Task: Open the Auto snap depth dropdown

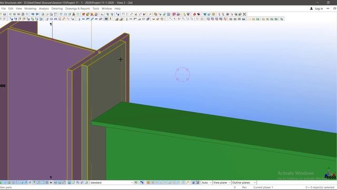Action: pyautogui.click(x=206, y=183)
